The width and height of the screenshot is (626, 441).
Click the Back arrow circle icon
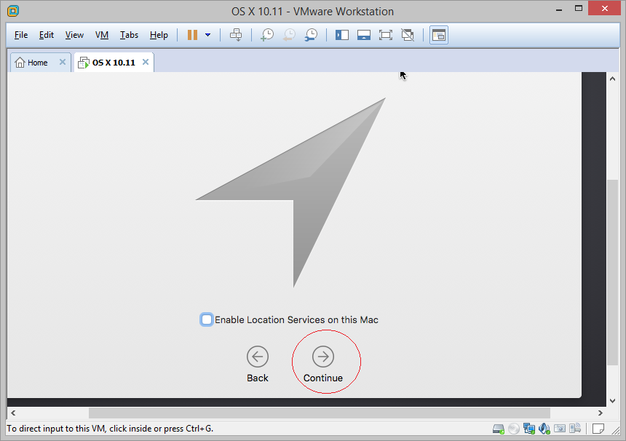point(258,357)
